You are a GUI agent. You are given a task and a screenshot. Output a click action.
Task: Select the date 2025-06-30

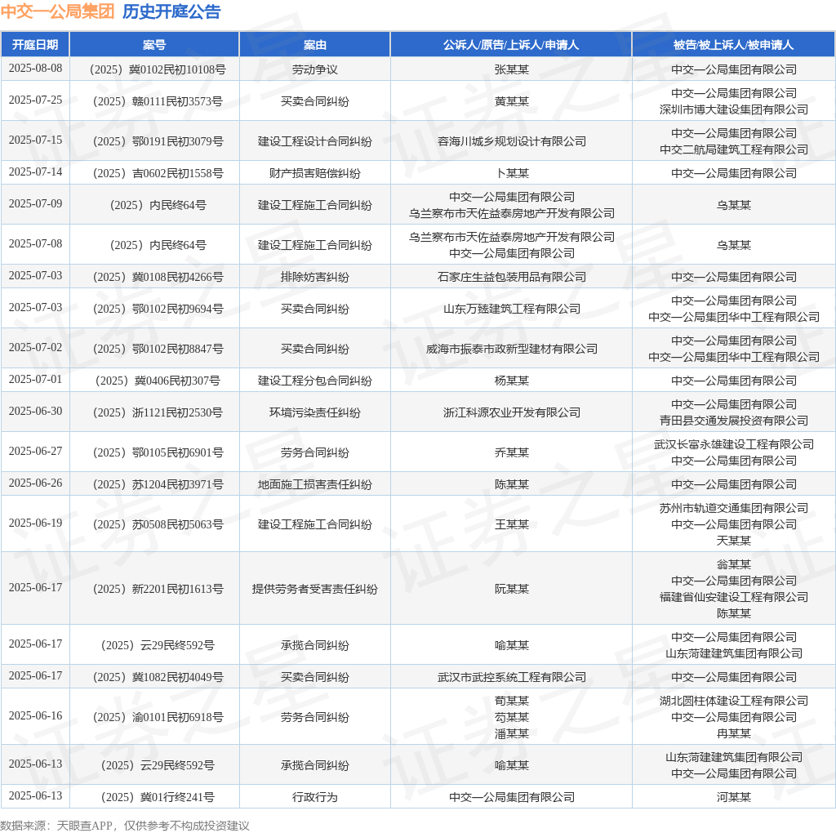(35, 412)
